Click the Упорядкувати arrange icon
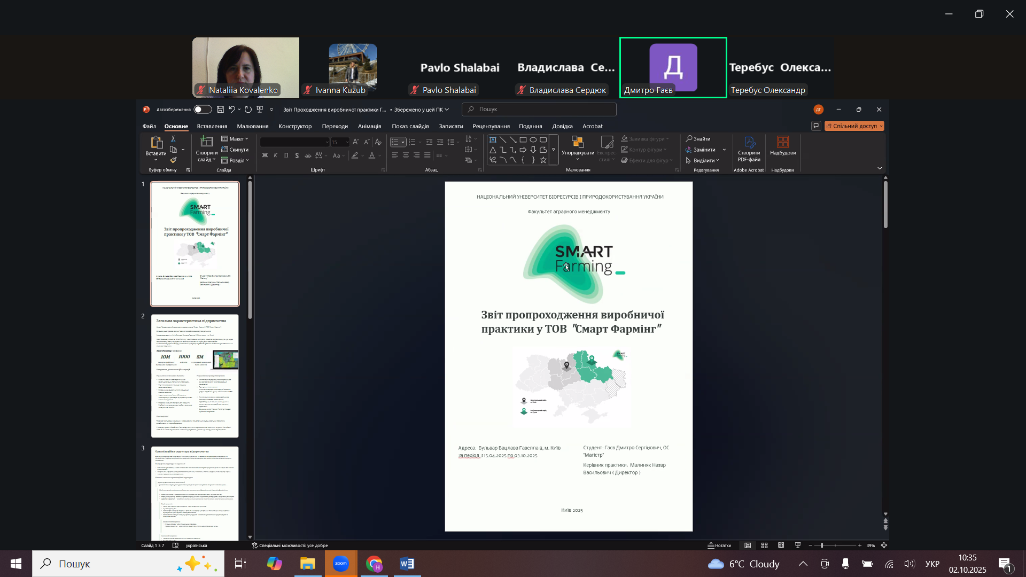This screenshot has width=1026, height=577. coord(578,142)
